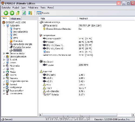The width and height of the screenshot is (135, 122).
Task: Expand the Zaslon tree branch
Action: coord(4,63)
